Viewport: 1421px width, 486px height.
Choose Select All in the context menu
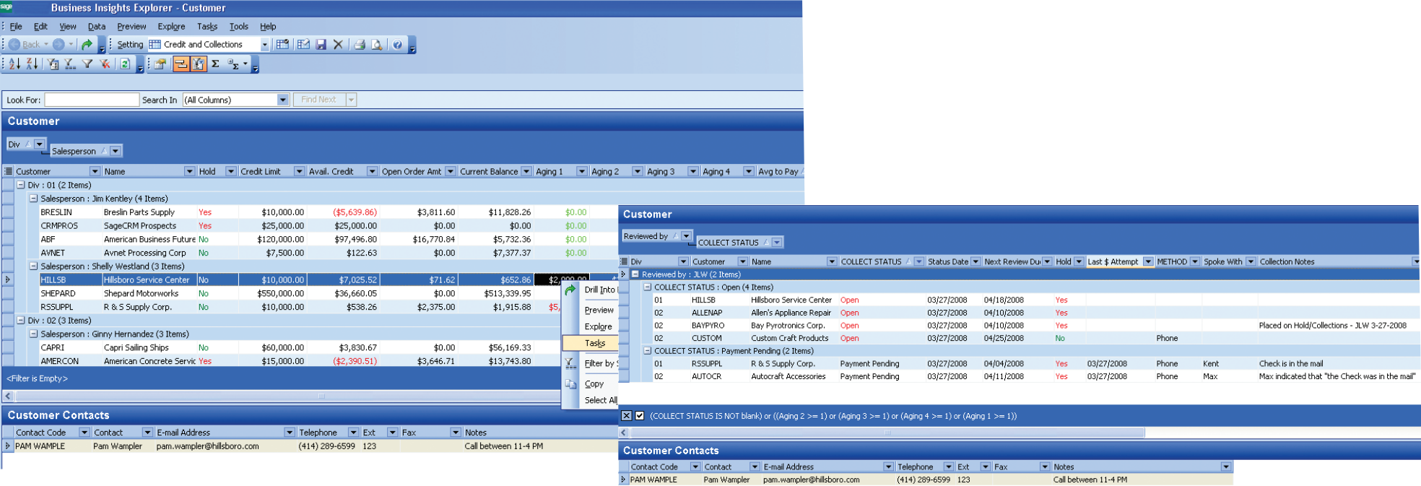(x=601, y=400)
